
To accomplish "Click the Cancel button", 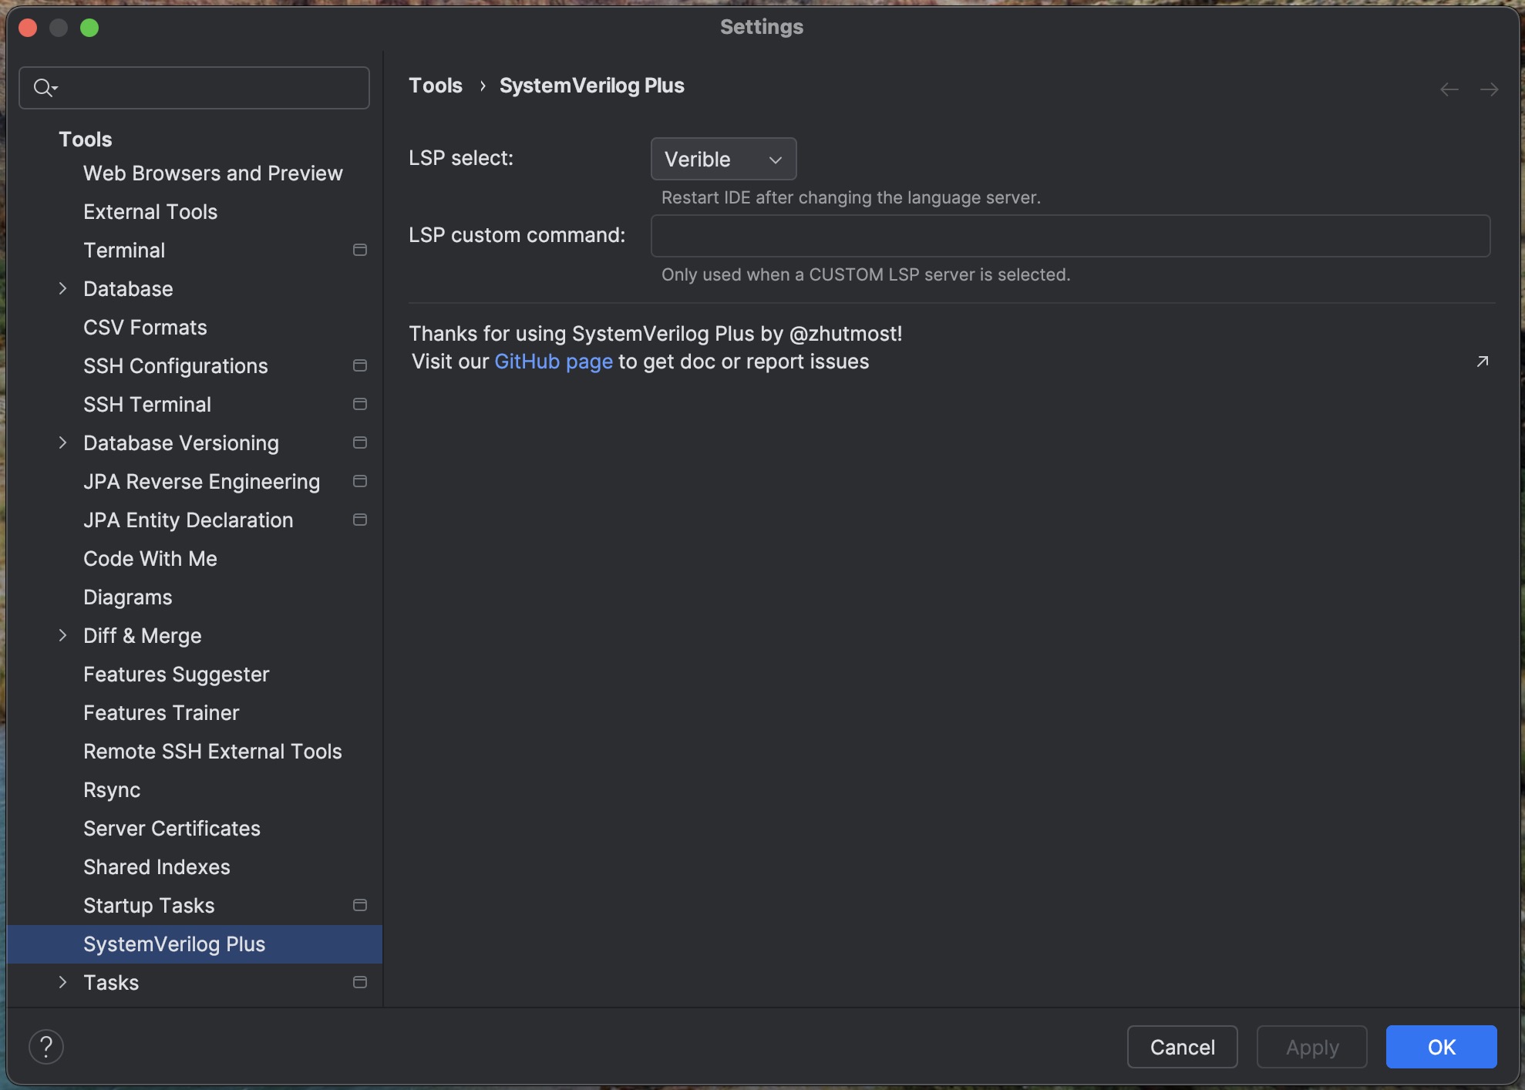I will pos(1182,1047).
